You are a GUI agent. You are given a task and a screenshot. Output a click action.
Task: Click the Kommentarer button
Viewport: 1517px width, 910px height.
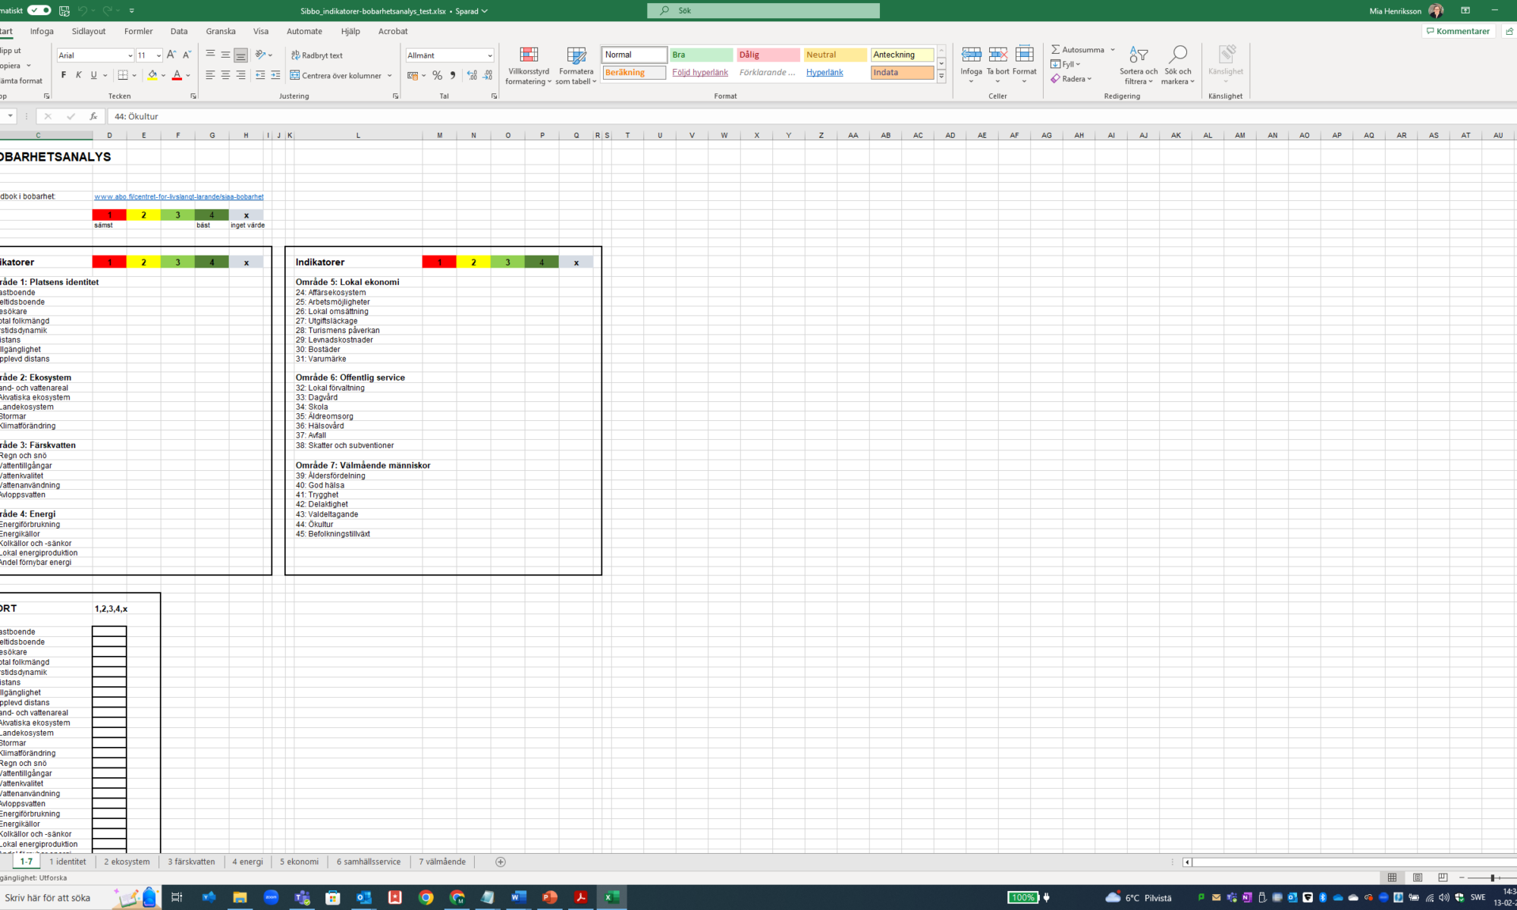pyautogui.click(x=1458, y=31)
